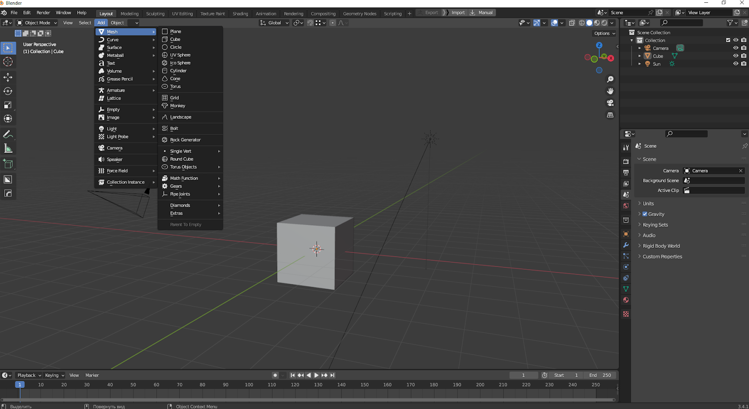Select the Rotate tool
Screen dimensions: 749x409
point(8,91)
